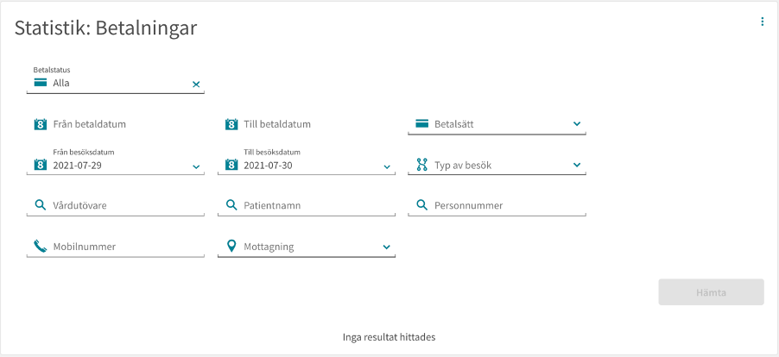Clear the Betalstatus selection with X
This screenshot has height=357, width=779.
[x=196, y=85]
